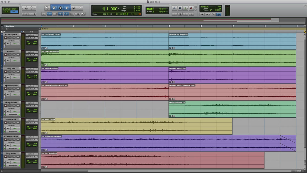Switch to SPOT edit mode
Image resolution: width=307 pixels, height=173 pixels.
coord(14,9)
